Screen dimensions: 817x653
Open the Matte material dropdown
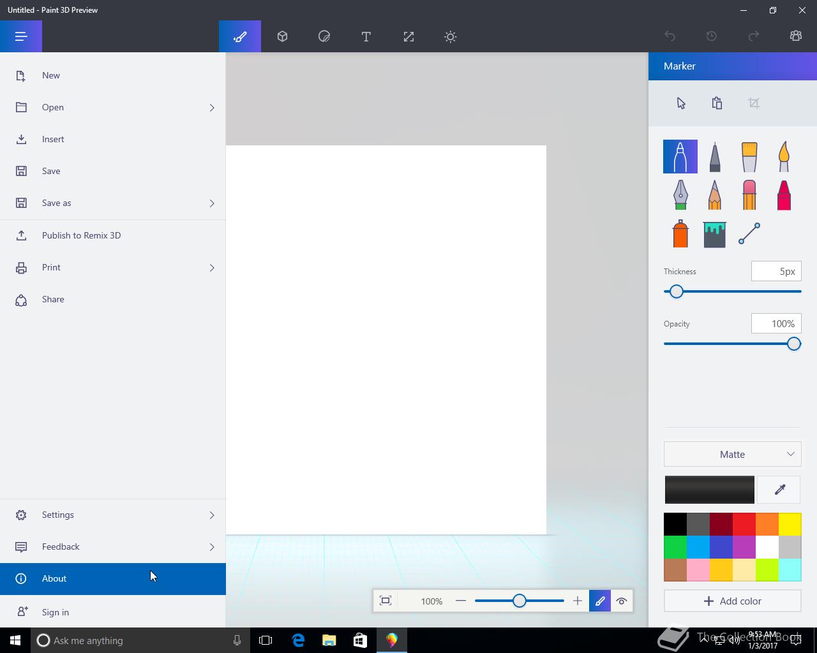point(732,455)
